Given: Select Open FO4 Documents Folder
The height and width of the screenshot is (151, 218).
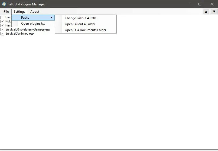Looking at the screenshot, I should [x=86, y=30].
